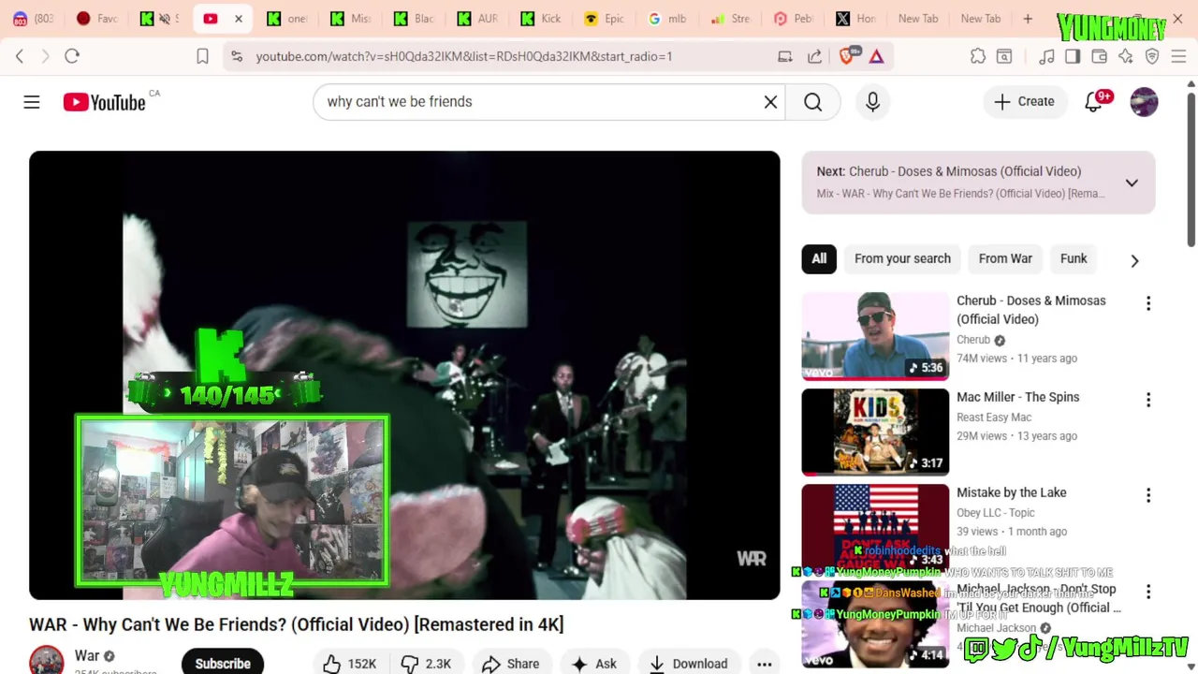Screen dimensions: 1198x674
Task: Switch to the mlb Google tab
Action: [x=667, y=18]
